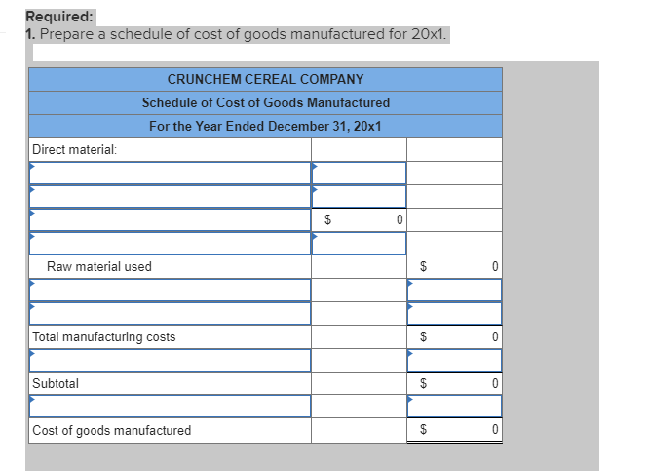Click the middle-column $ 0 calculated cell

359,219
